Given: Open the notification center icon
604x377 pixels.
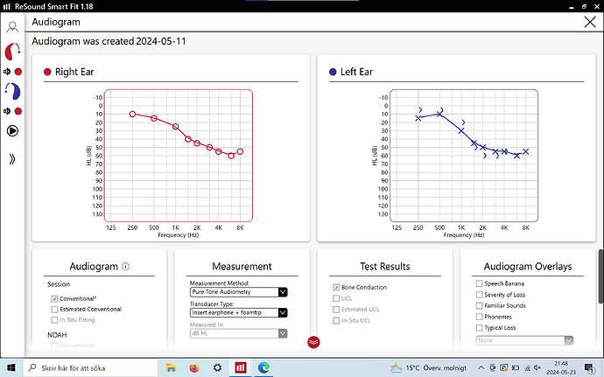Looking at the screenshot, I should pyautogui.click(x=589, y=368).
